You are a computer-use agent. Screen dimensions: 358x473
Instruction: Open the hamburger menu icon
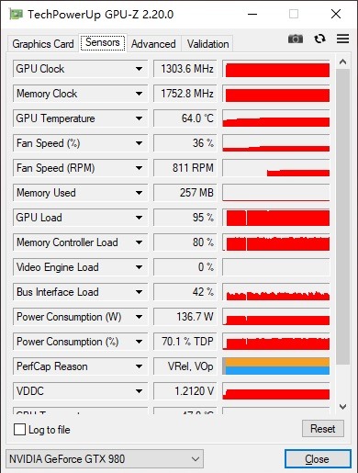pos(342,39)
